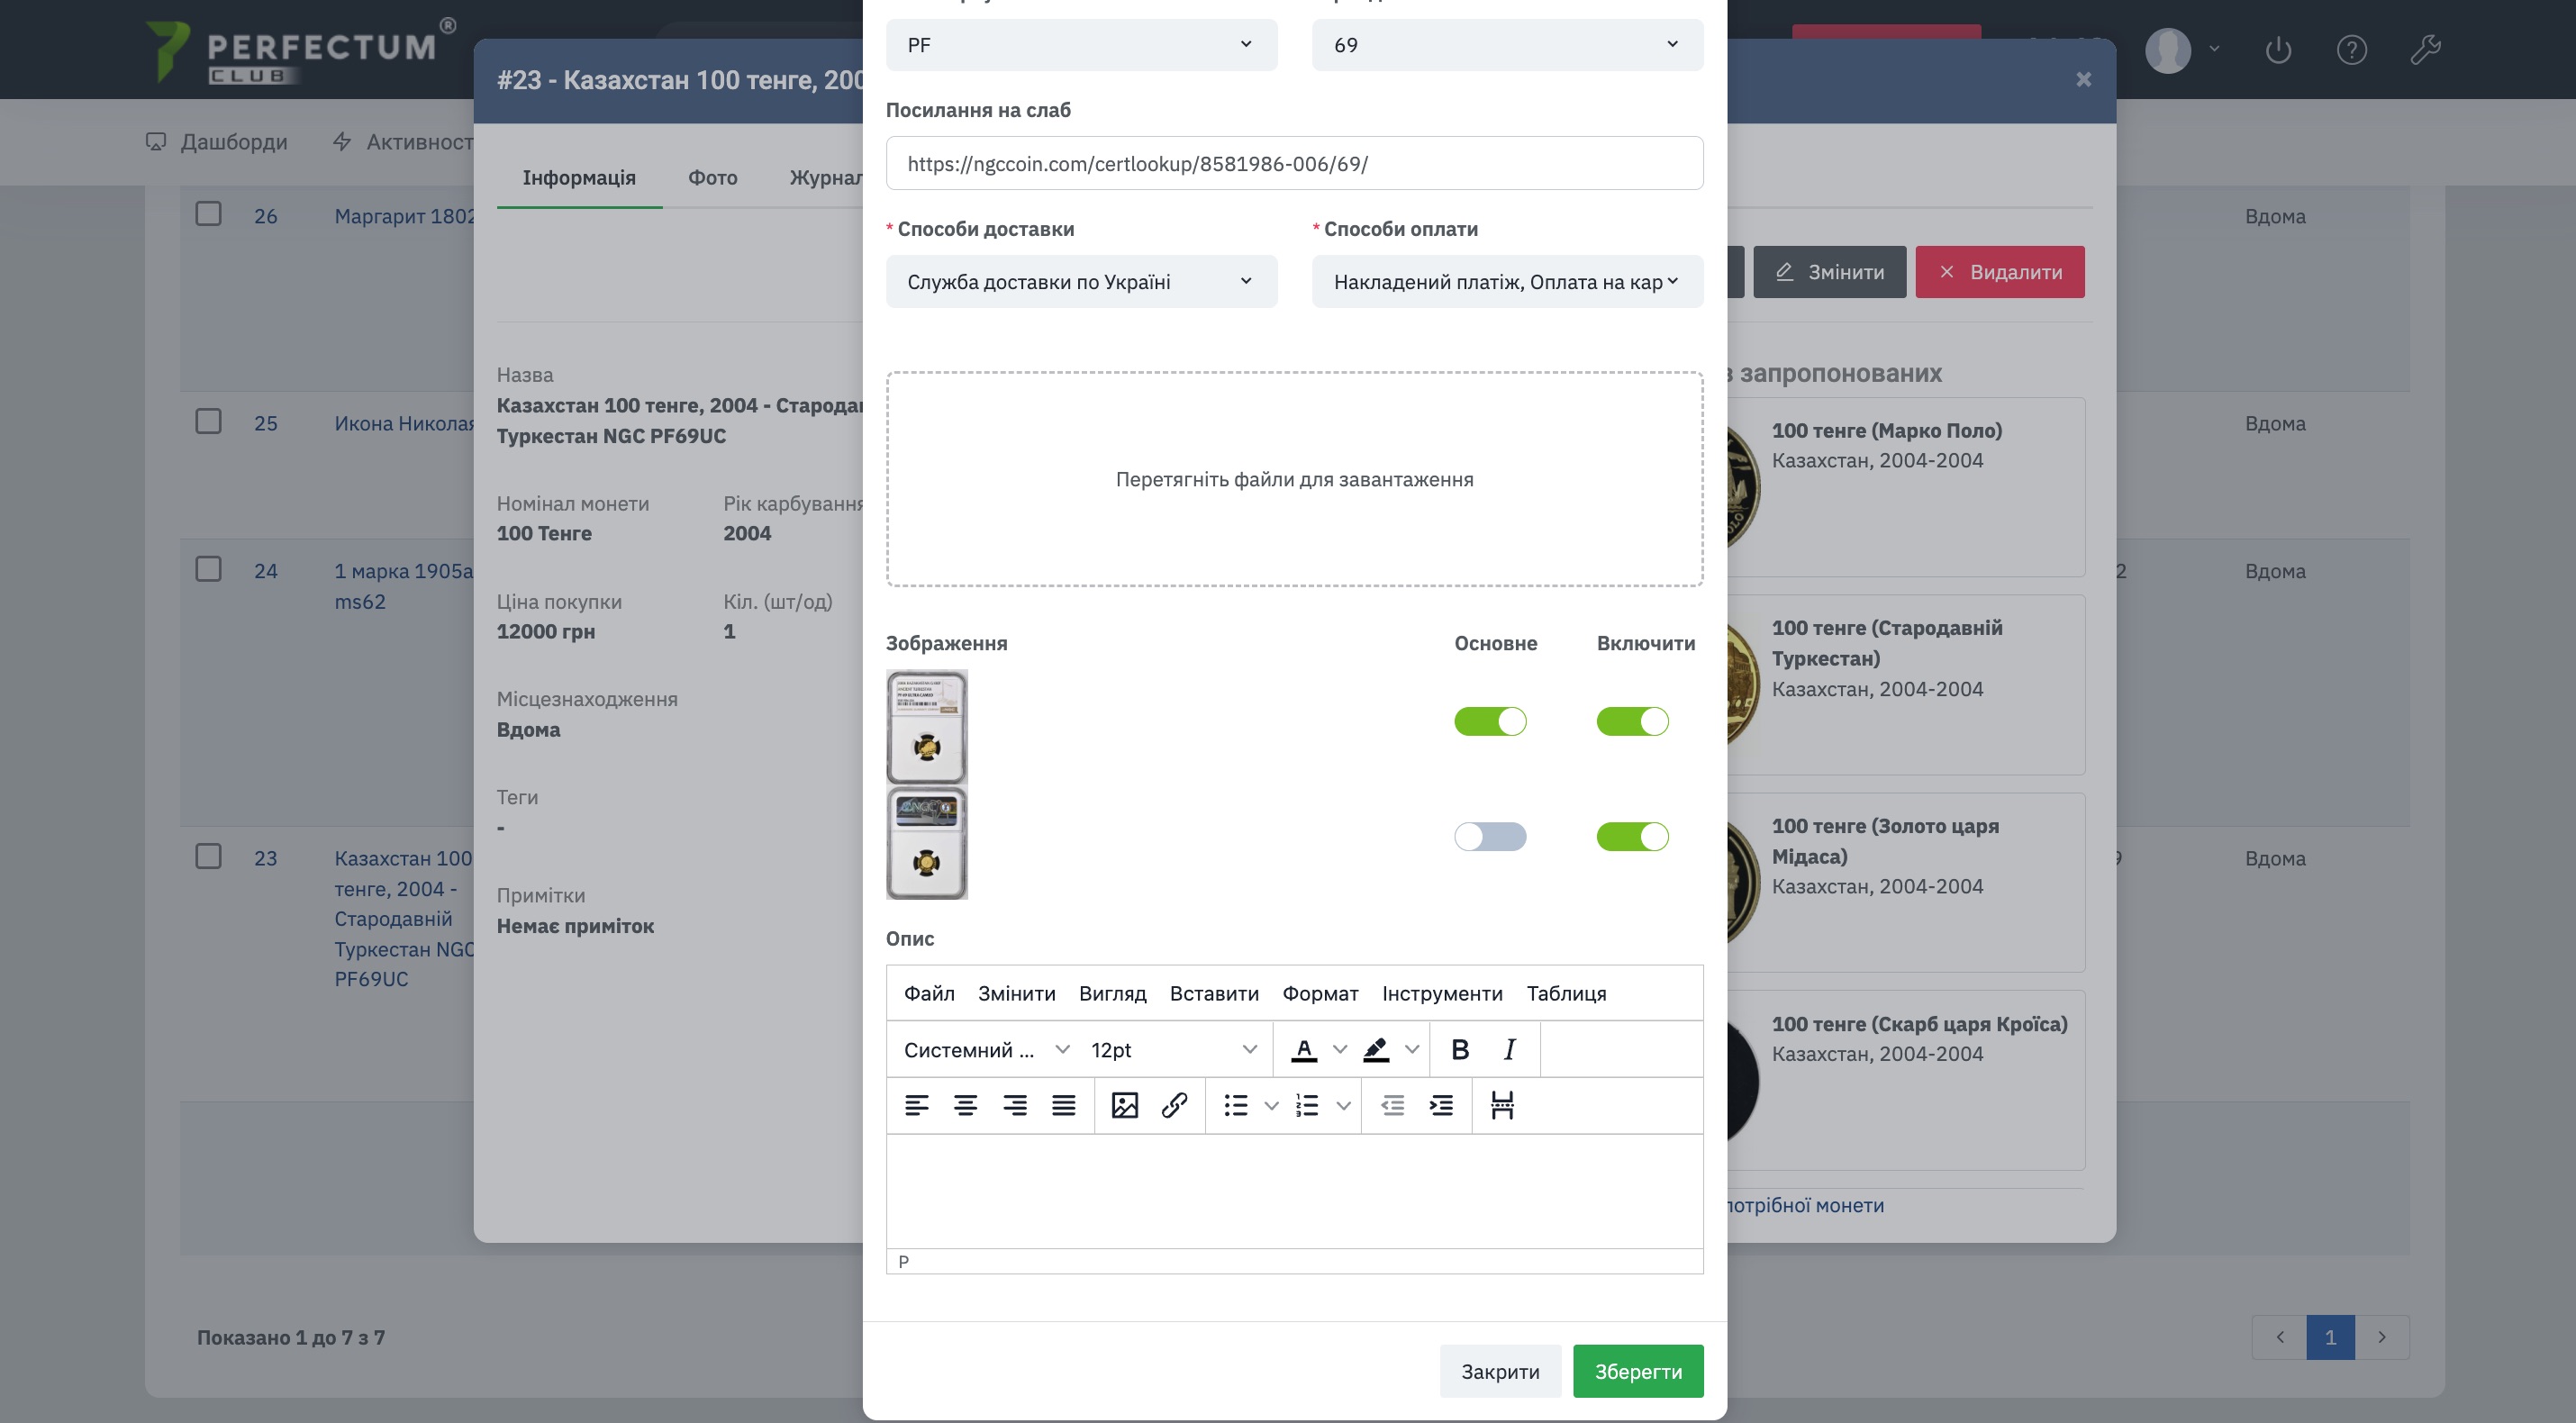This screenshot has height=1423, width=2576.
Task: Insert a link via editor toolbar
Action: click(x=1174, y=1105)
